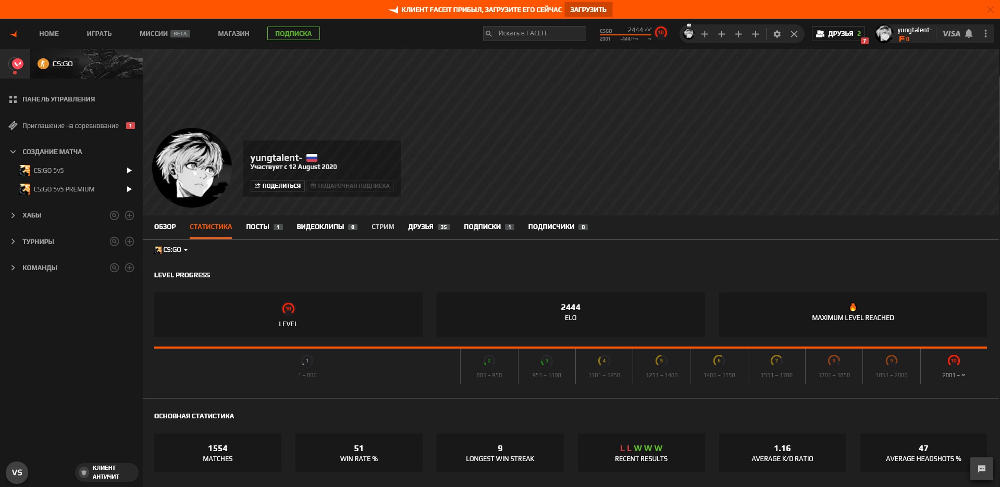Start a CS:GO 5v5 match with the play arrow

click(x=129, y=171)
